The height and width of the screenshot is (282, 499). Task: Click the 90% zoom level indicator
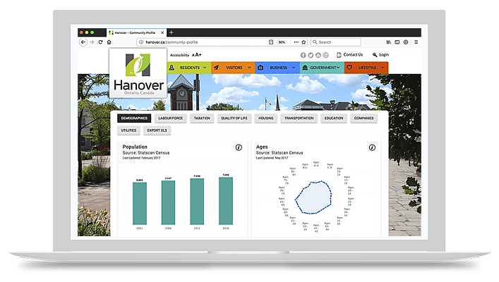282,42
